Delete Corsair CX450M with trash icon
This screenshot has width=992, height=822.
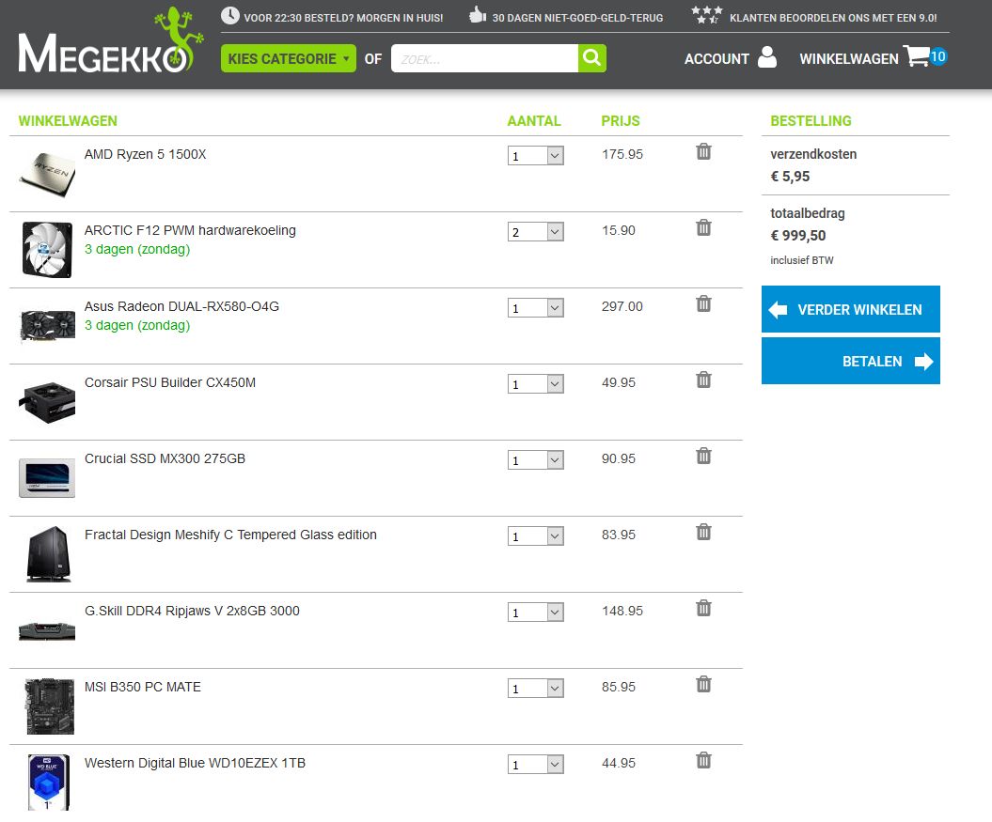tap(703, 380)
